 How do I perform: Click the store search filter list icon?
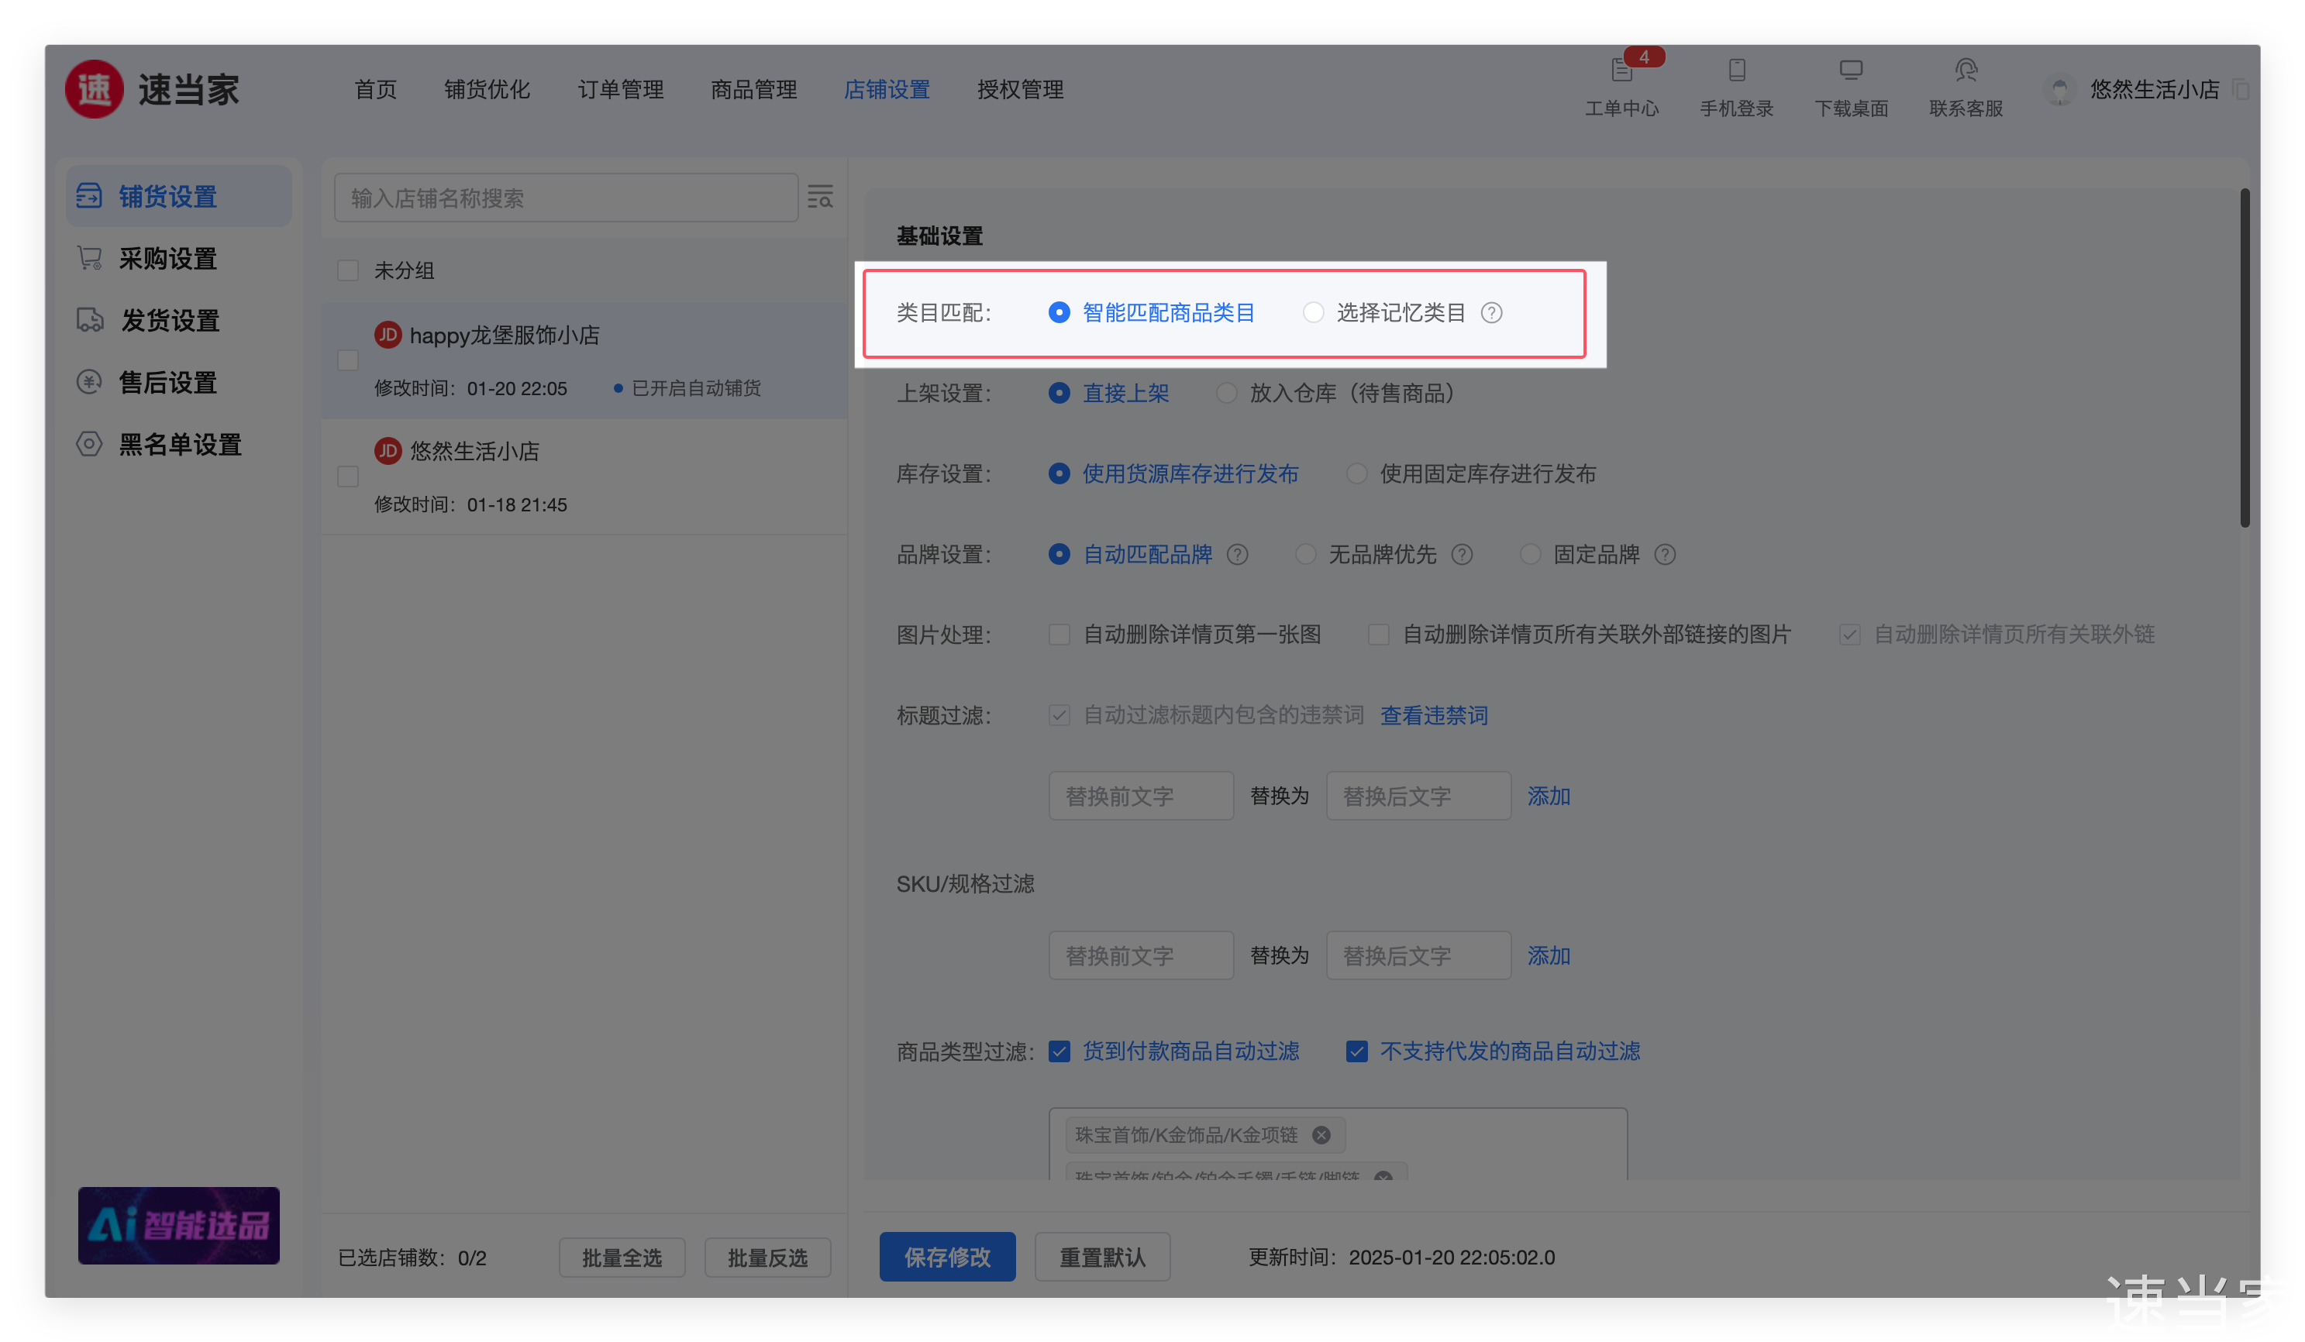click(x=819, y=197)
